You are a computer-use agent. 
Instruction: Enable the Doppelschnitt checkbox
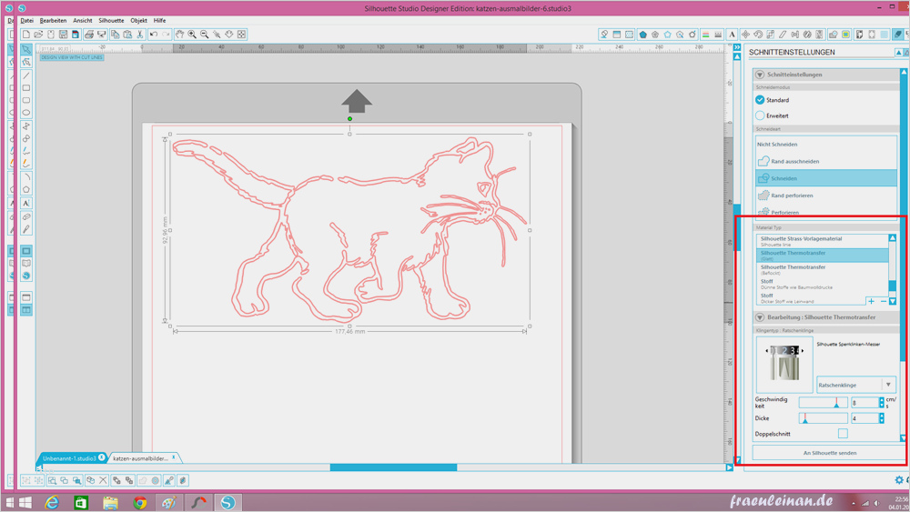tap(843, 433)
